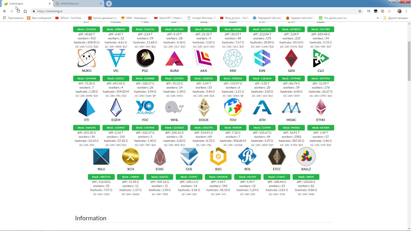Open the ROL coin pool icon
The height and width of the screenshot is (231, 411).
click(247, 157)
